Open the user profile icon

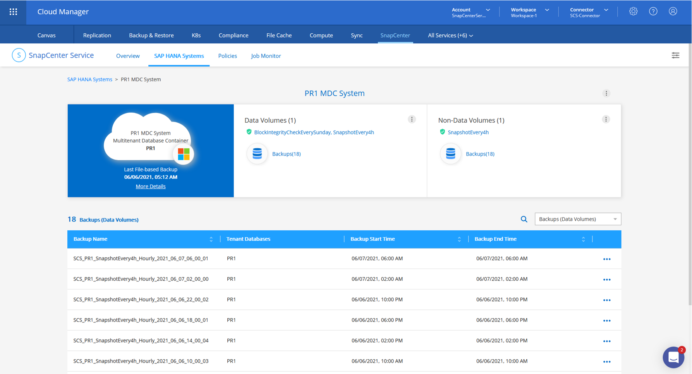[673, 12]
